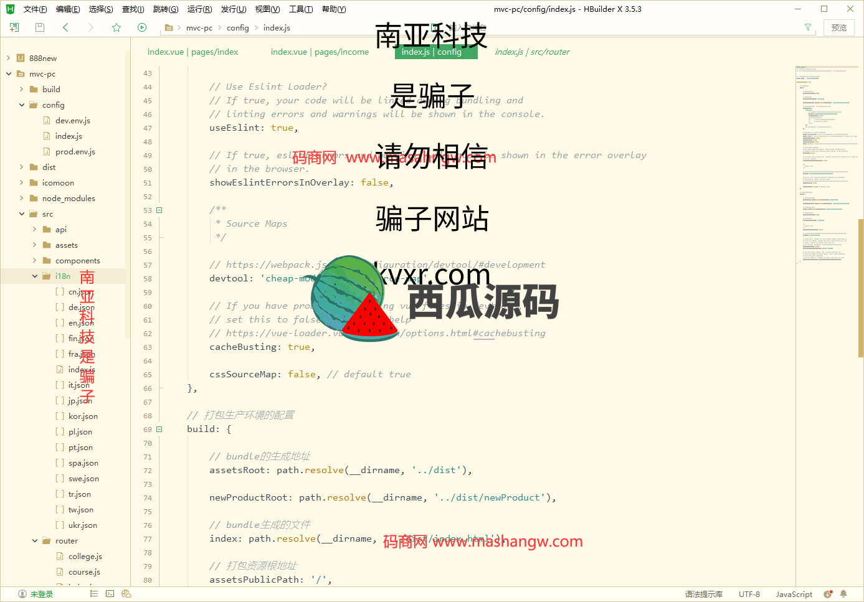The height and width of the screenshot is (602, 864).
Task: Open notifications bell in status bar
Action: 843,594
